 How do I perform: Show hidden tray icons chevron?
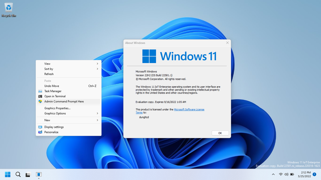pos(273,174)
